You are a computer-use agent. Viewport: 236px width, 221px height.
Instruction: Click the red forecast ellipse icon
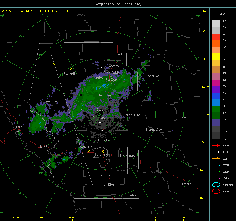point(216,191)
